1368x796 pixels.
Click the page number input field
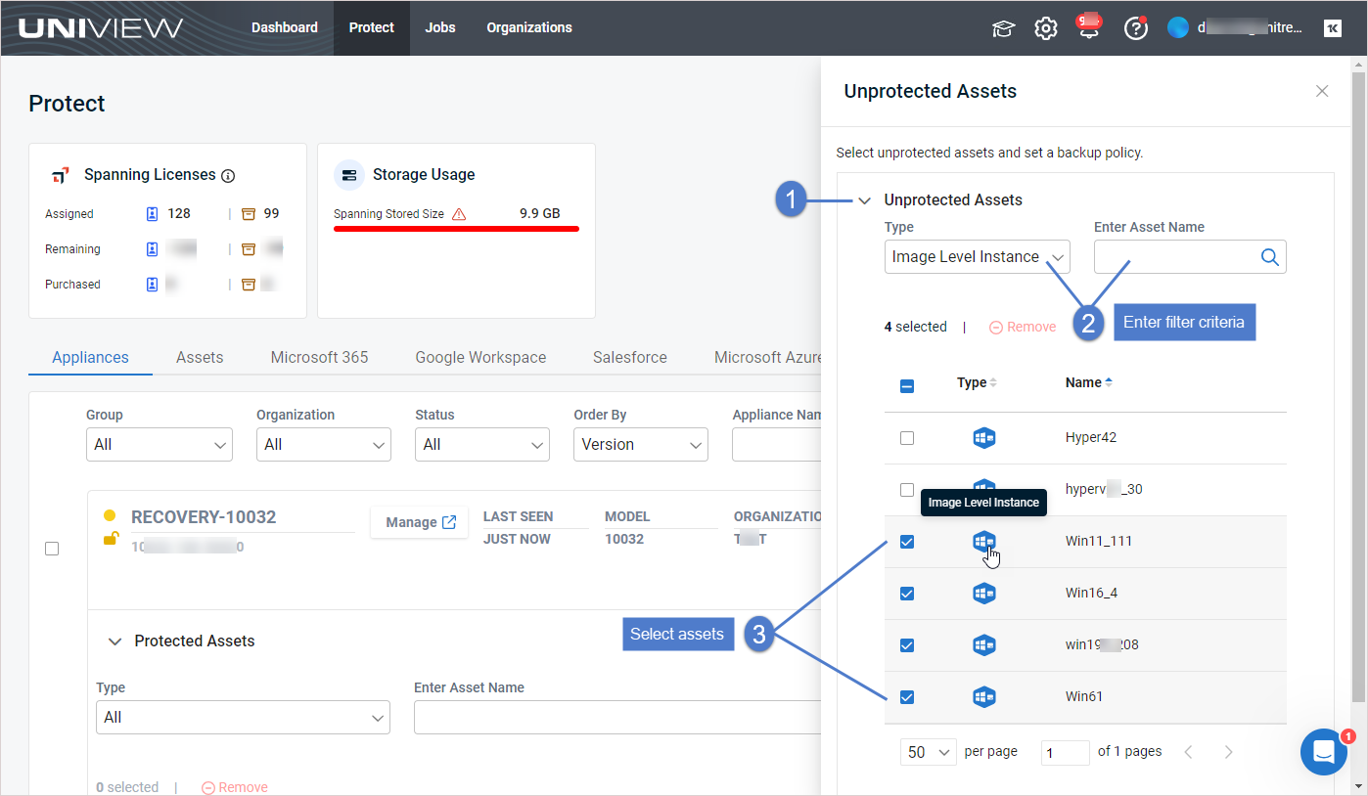1065,752
